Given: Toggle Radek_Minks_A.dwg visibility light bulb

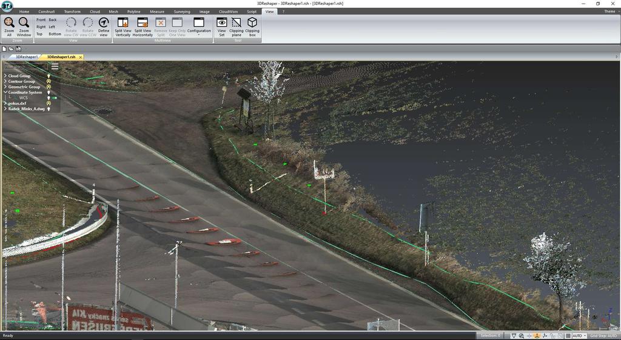Looking at the screenshot, I should (x=49, y=109).
